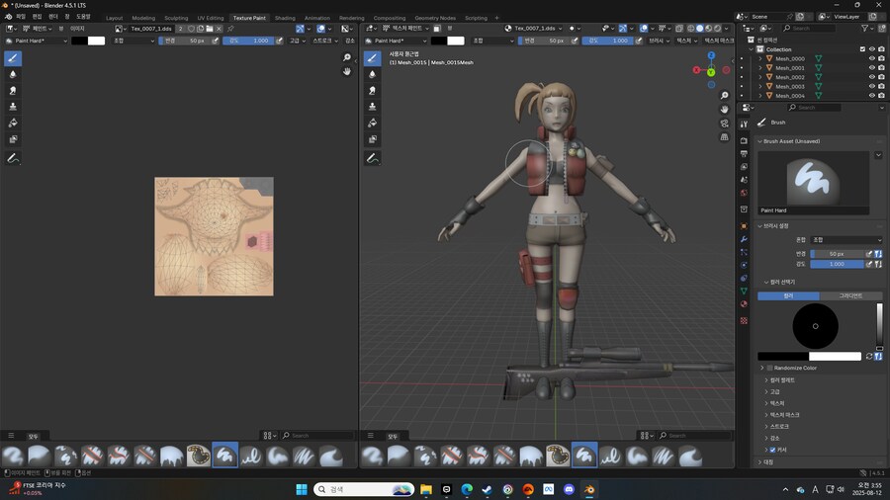Open the Output properties tab
This screenshot has width=890, height=500.
[x=744, y=153]
